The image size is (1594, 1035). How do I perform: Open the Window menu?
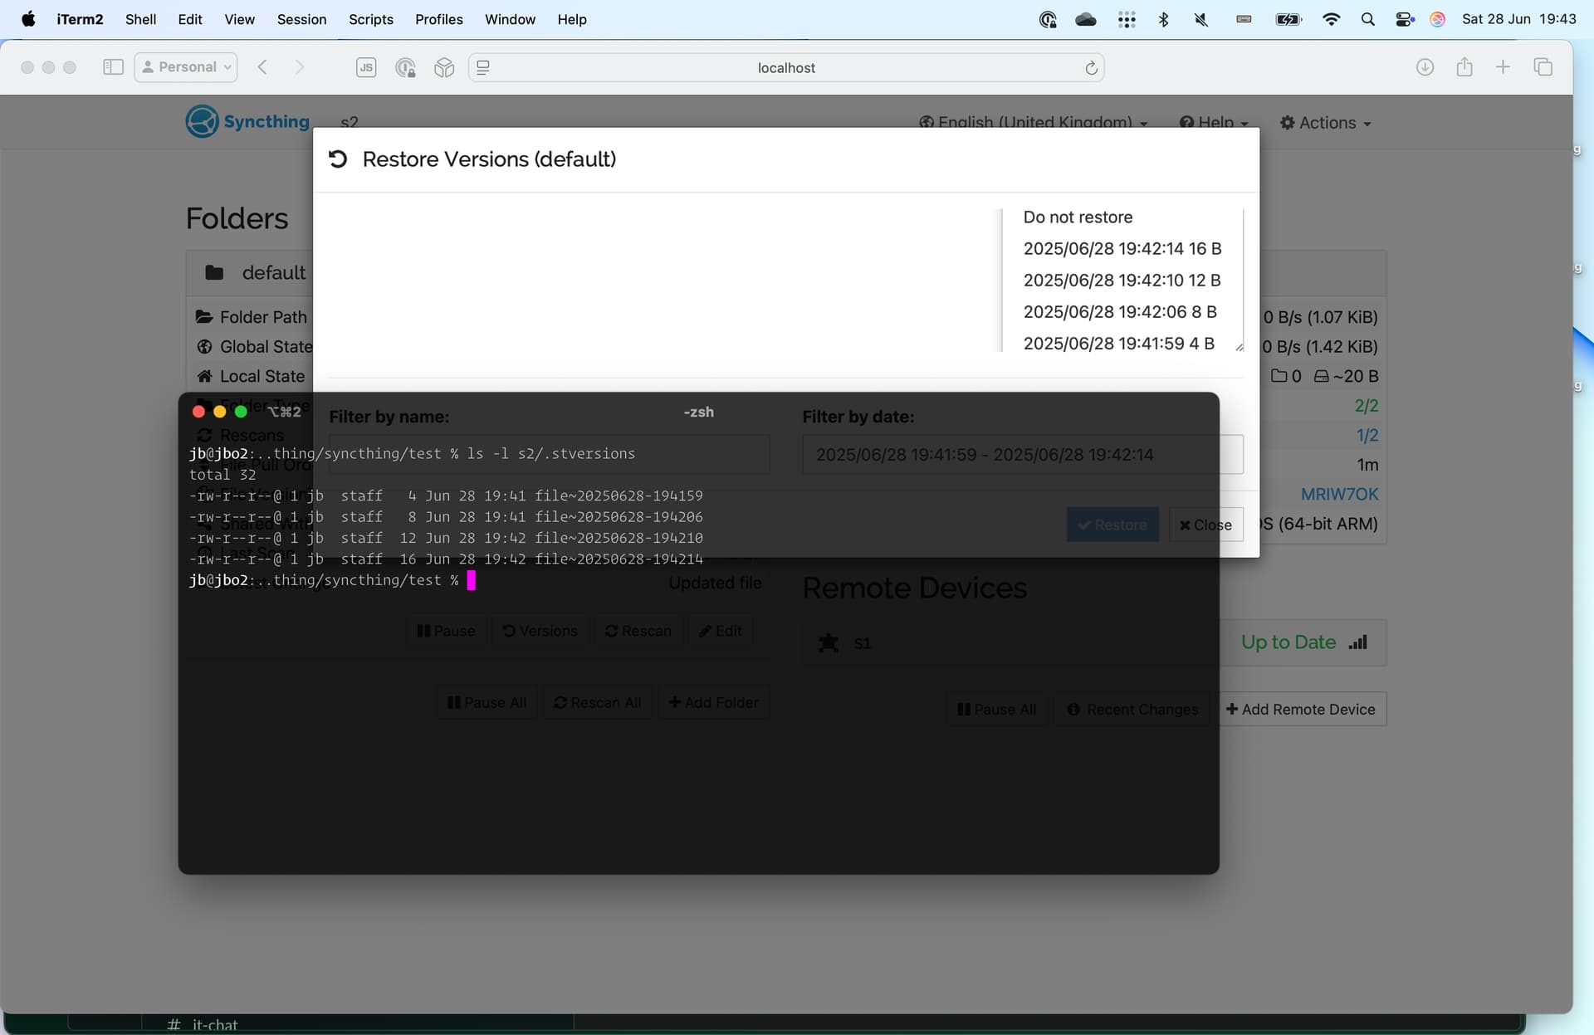pyautogui.click(x=510, y=19)
